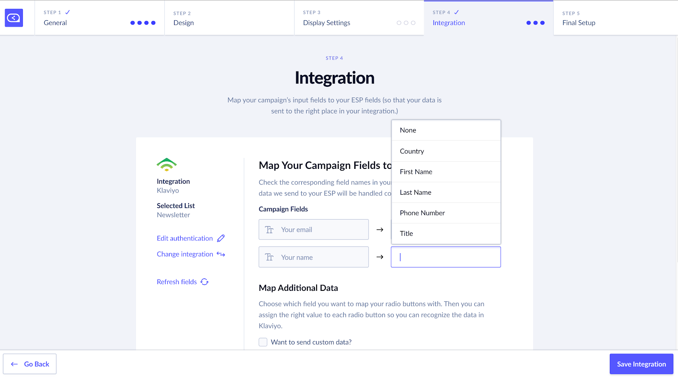The image size is (678, 378).
Task: Click the refresh icon beside Refresh fields
Action: coord(205,282)
